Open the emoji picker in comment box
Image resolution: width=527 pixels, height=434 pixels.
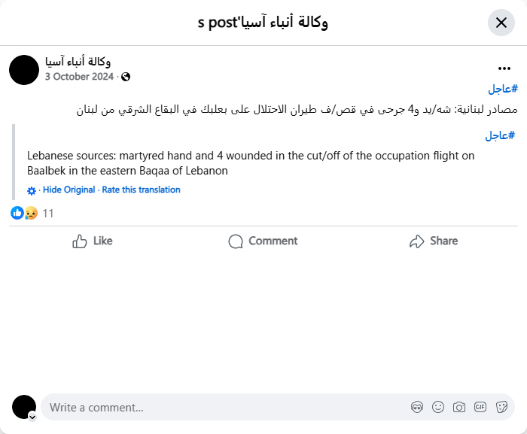(438, 407)
